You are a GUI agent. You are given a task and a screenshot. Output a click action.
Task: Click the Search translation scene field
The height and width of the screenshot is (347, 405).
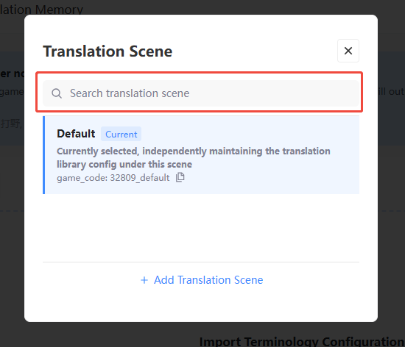201,93
